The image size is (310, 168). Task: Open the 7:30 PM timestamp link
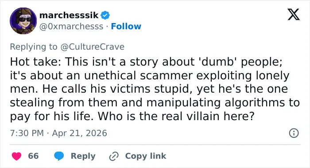(x=27, y=133)
